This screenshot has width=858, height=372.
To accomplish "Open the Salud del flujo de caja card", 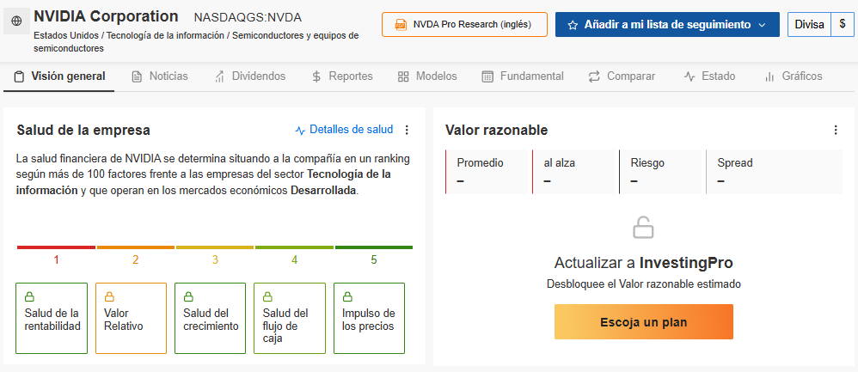I will pyautogui.click(x=289, y=319).
